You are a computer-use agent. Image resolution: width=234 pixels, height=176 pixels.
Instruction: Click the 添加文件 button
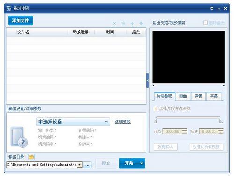point(21,21)
